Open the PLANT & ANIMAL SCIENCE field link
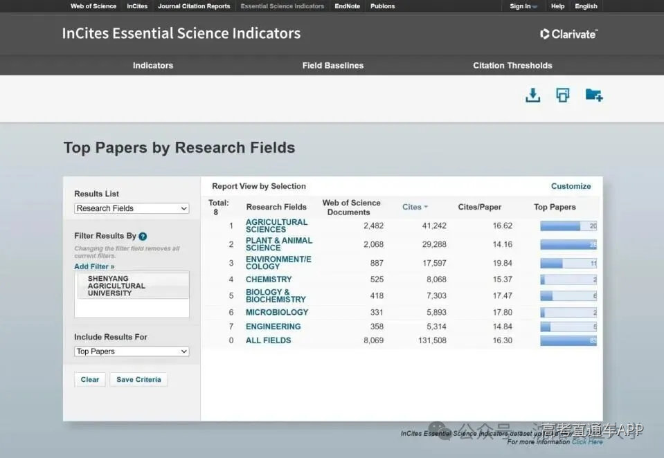664x458 pixels. pos(278,244)
